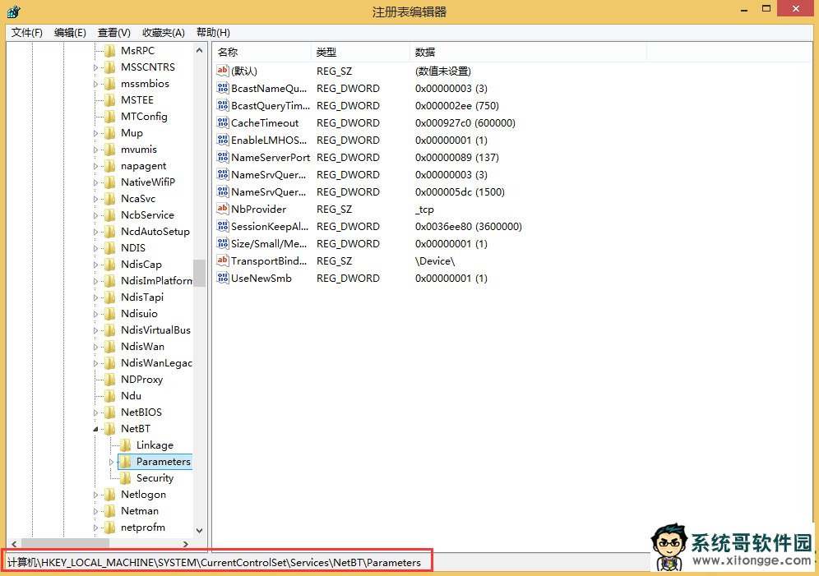Open the 收藏夹(A) menu
The image size is (819, 576).
[164, 32]
